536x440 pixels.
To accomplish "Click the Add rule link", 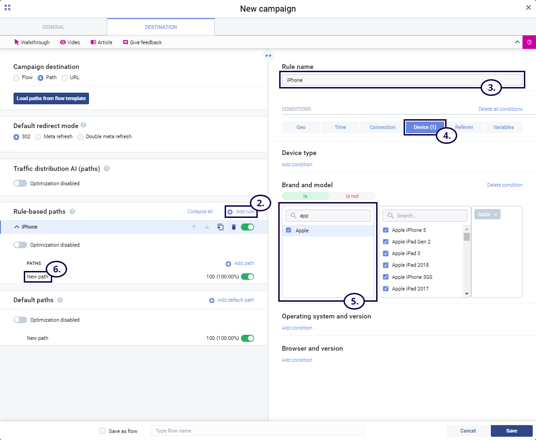I will 241,212.
